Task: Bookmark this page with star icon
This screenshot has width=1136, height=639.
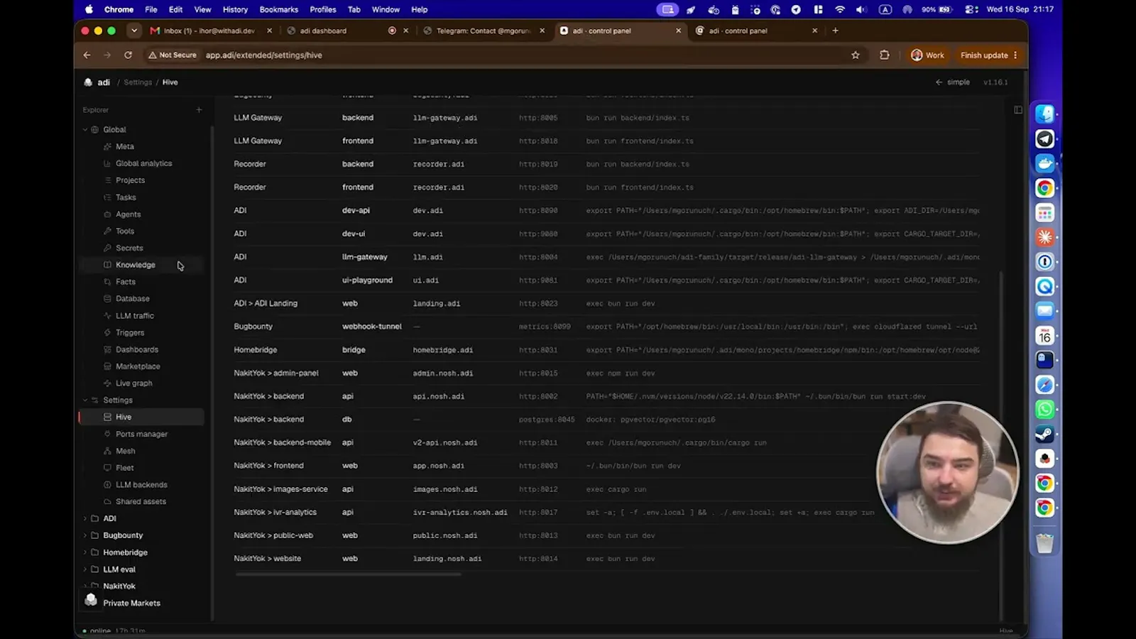Action: (856, 55)
